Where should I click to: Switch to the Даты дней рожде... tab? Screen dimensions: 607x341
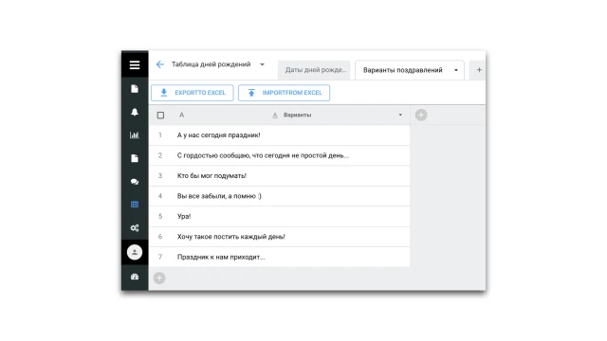click(x=314, y=70)
